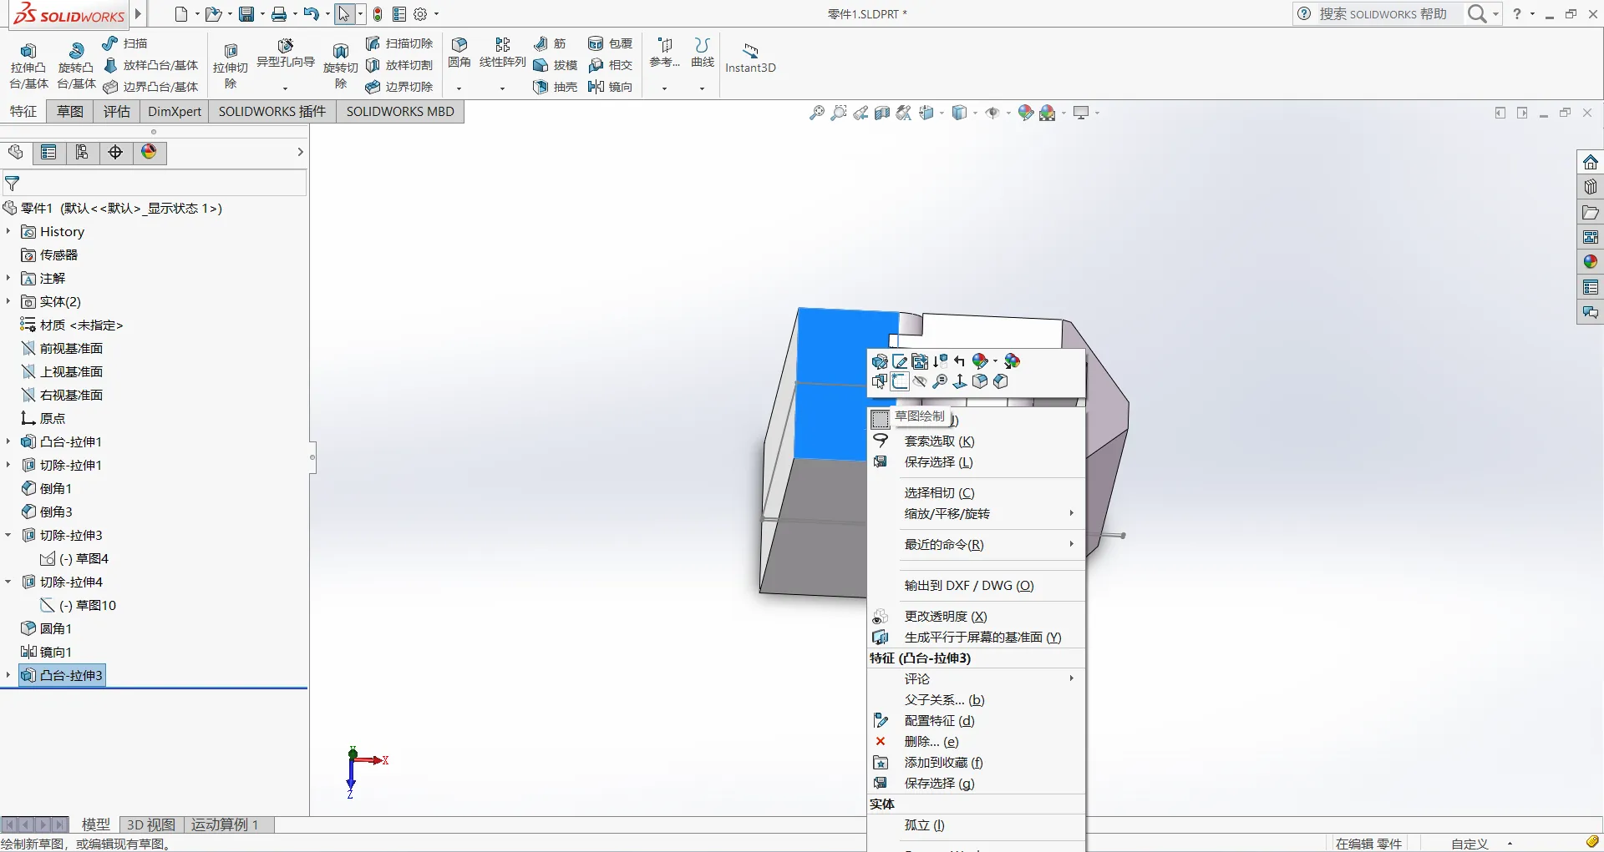Expand the 凸台-拉伸1 feature node
1604x852 pixels.
pos(8,441)
